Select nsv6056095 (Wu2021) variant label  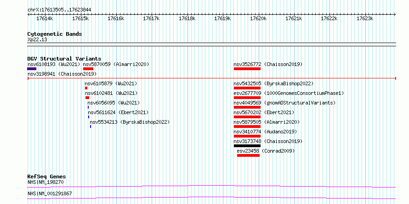tap(114, 103)
